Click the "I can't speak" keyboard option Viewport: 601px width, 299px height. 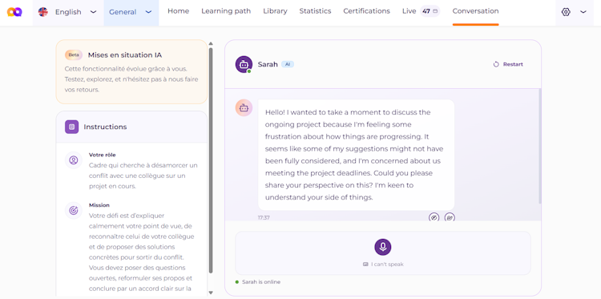[383, 264]
